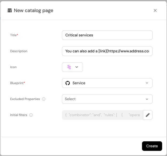Click the Excluded Properties chevron arrow
Image resolution: width=167 pixels, height=156 pixels.
click(147, 99)
